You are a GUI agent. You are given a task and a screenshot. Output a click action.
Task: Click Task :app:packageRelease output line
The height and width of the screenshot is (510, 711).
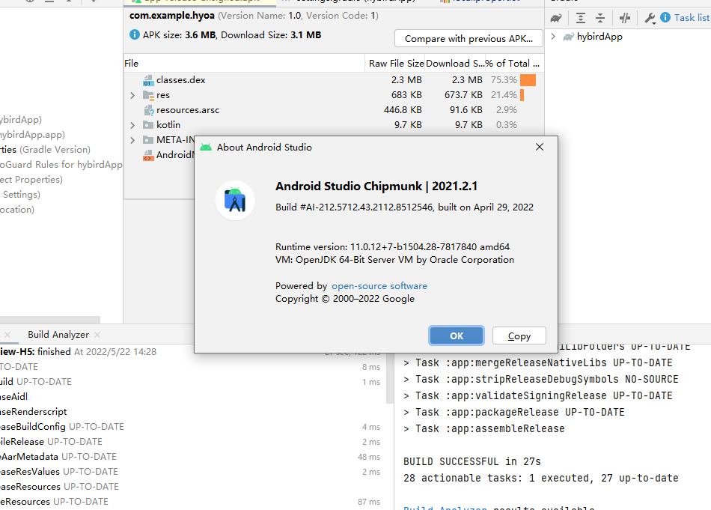click(x=514, y=413)
